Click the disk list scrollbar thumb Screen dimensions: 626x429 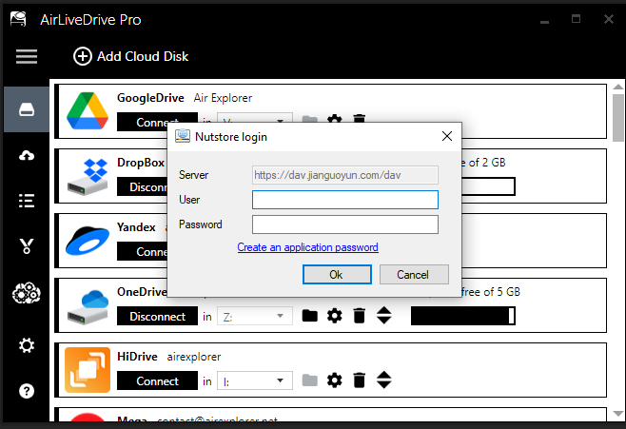(618, 117)
